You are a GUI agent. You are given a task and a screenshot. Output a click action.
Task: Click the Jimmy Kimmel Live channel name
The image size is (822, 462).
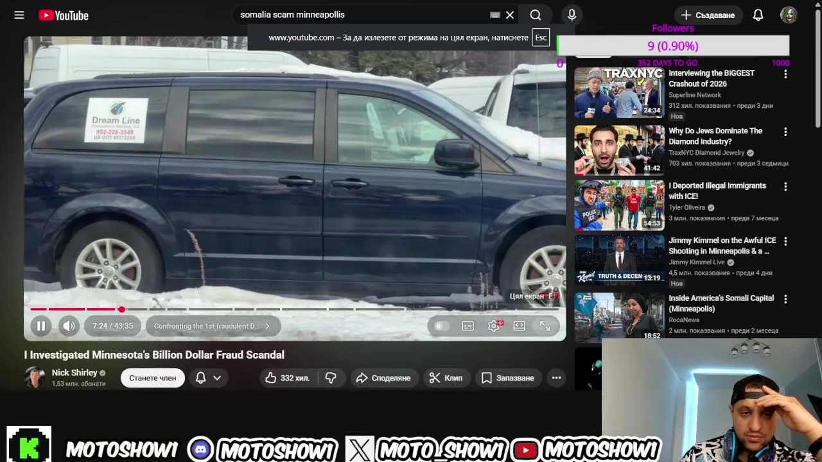coord(697,262)
